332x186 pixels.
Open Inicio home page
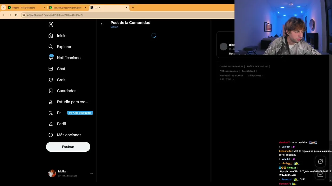coord(58,36)
